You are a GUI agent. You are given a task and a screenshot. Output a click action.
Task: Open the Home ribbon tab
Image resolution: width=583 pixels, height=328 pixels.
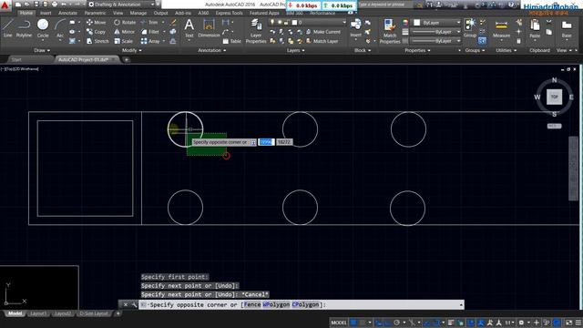(x=26, y=13)
